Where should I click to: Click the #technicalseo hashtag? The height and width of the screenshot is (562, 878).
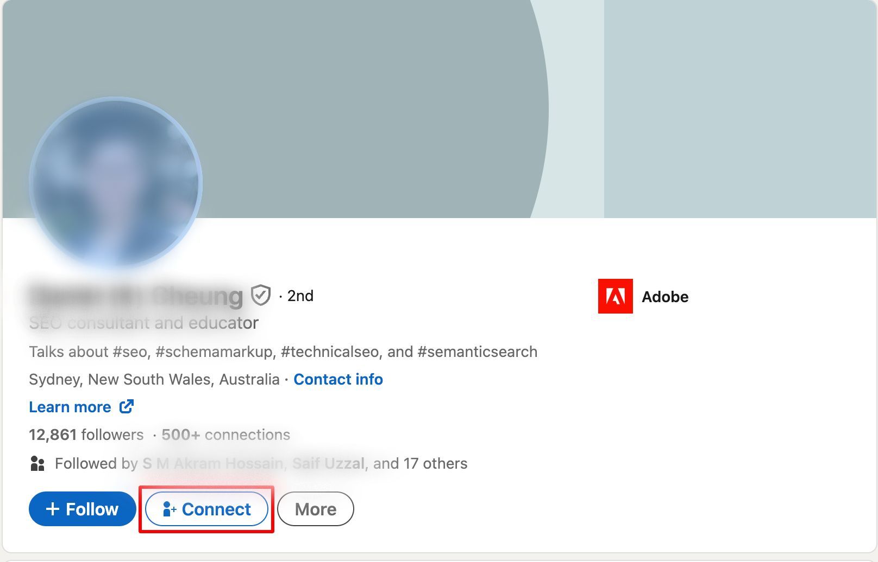(330, 352)
